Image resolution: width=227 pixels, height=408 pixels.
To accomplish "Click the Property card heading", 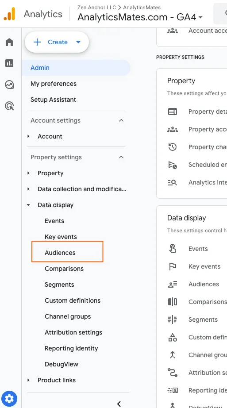I will [181, 81].
